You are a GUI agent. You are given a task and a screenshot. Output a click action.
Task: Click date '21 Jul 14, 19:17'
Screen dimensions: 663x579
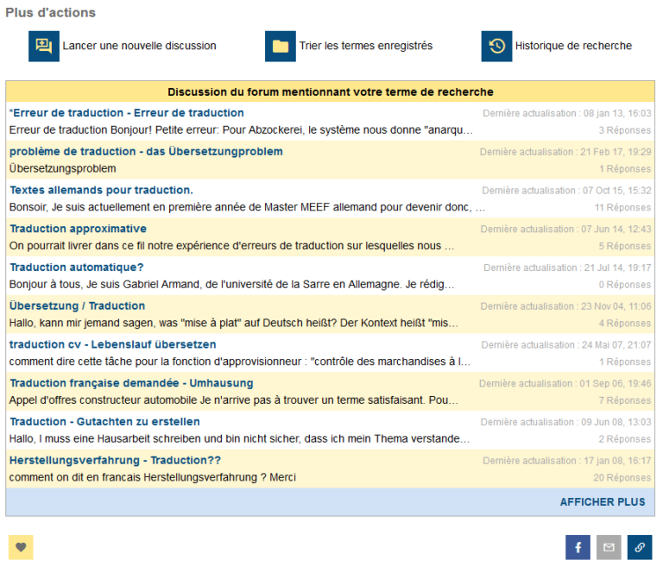(x=618, y=267)
